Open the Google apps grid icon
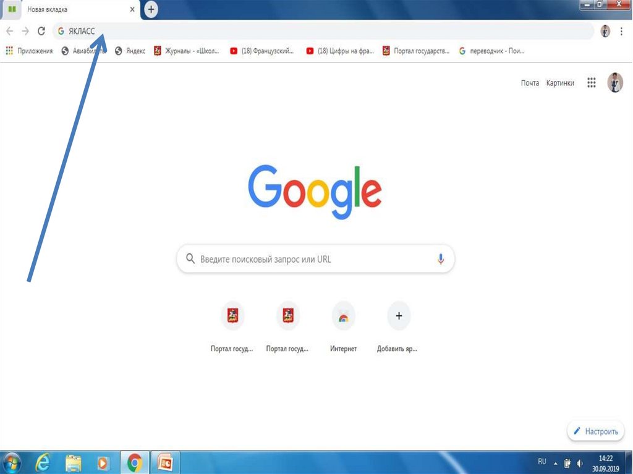Image resolution: width=633 pixels, height=474 pixels. pyautogui.click(x=592, y=83)
